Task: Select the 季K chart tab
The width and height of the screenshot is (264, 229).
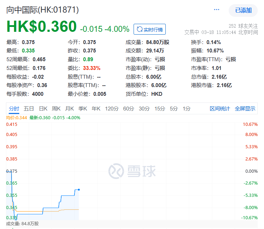Action: (x=83, y=109)
